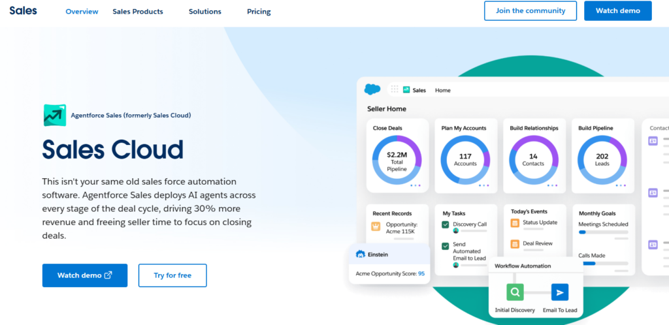Click the Watch demo button in top header
Viewport: 669px width, 325px height.
(x=618, y=10)
